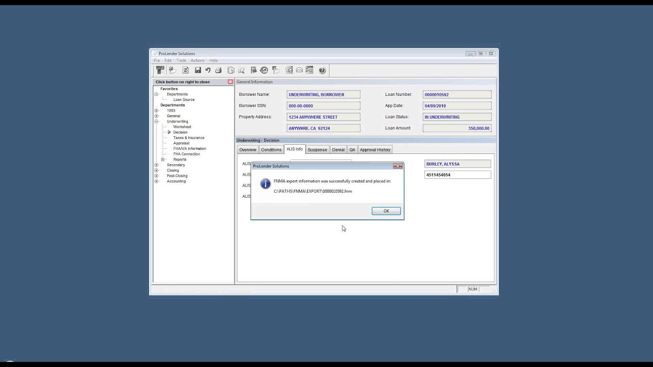Click the round compass-style toolbar icon

click(x=264, y=70)
